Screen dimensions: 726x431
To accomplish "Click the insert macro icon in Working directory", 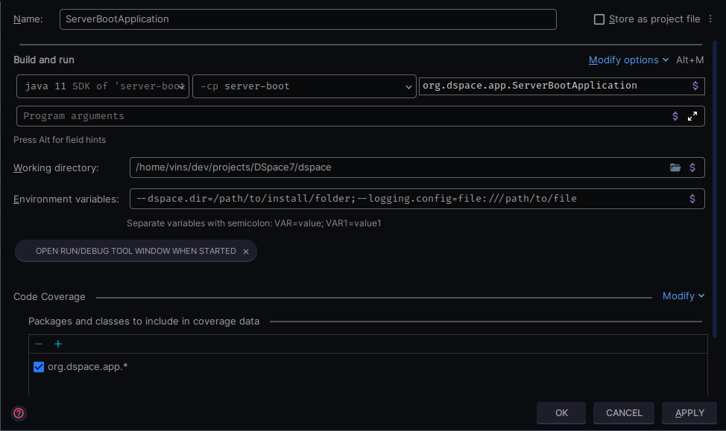I will pos(692,167).
